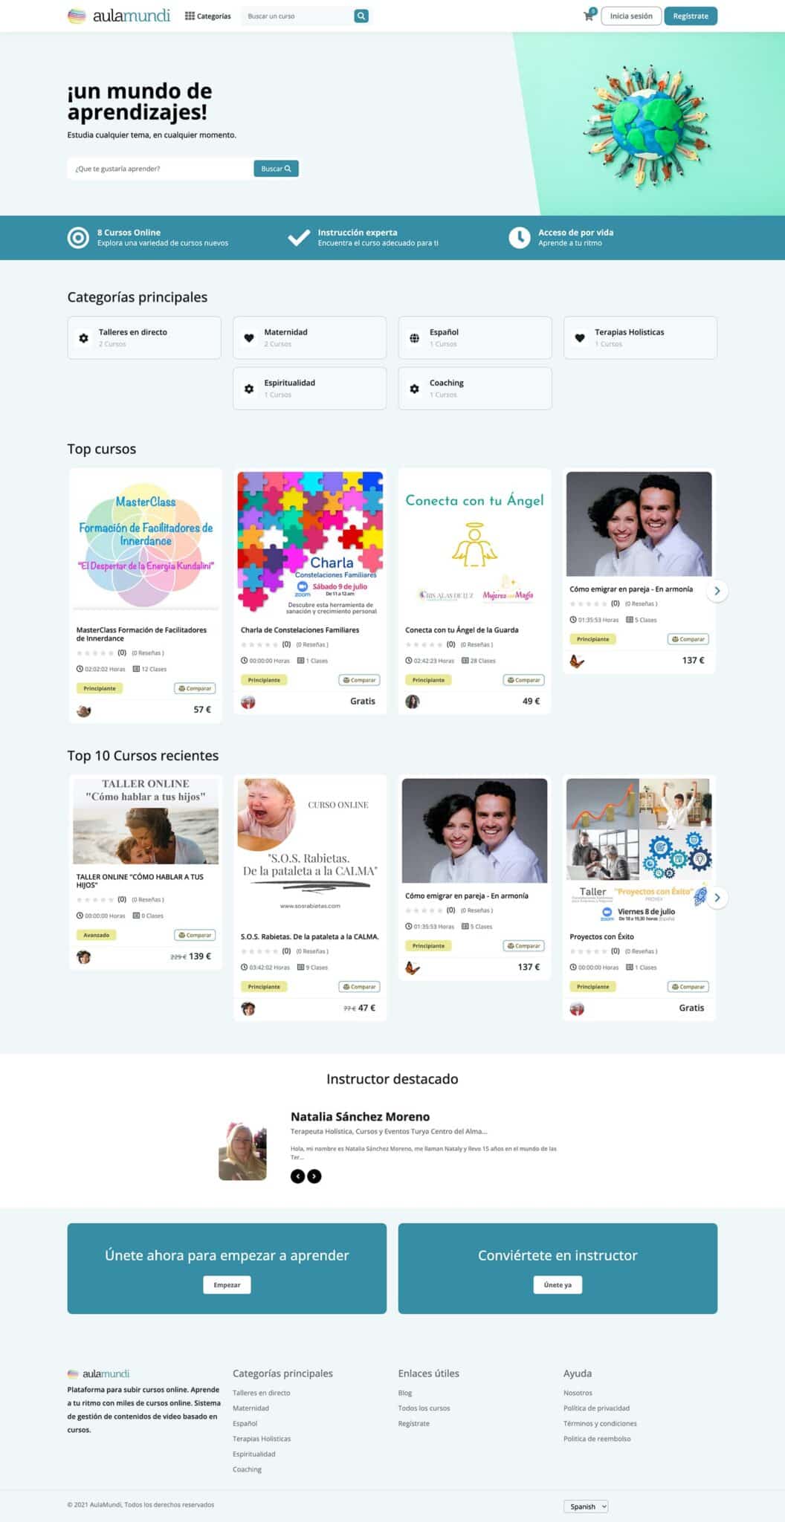Click the Regístrate button

coord(691,16)
